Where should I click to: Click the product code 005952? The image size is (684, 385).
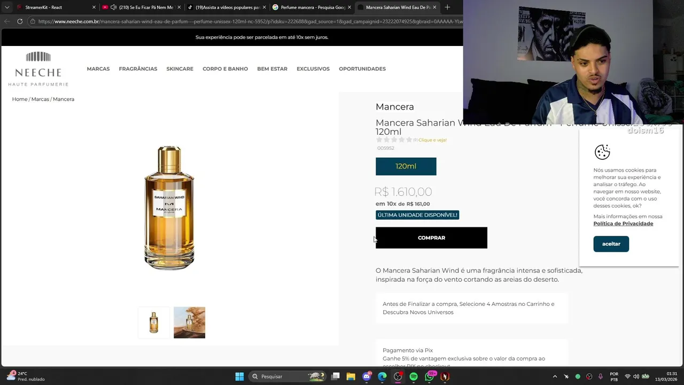pyautogui.click(x=386, y=148)
